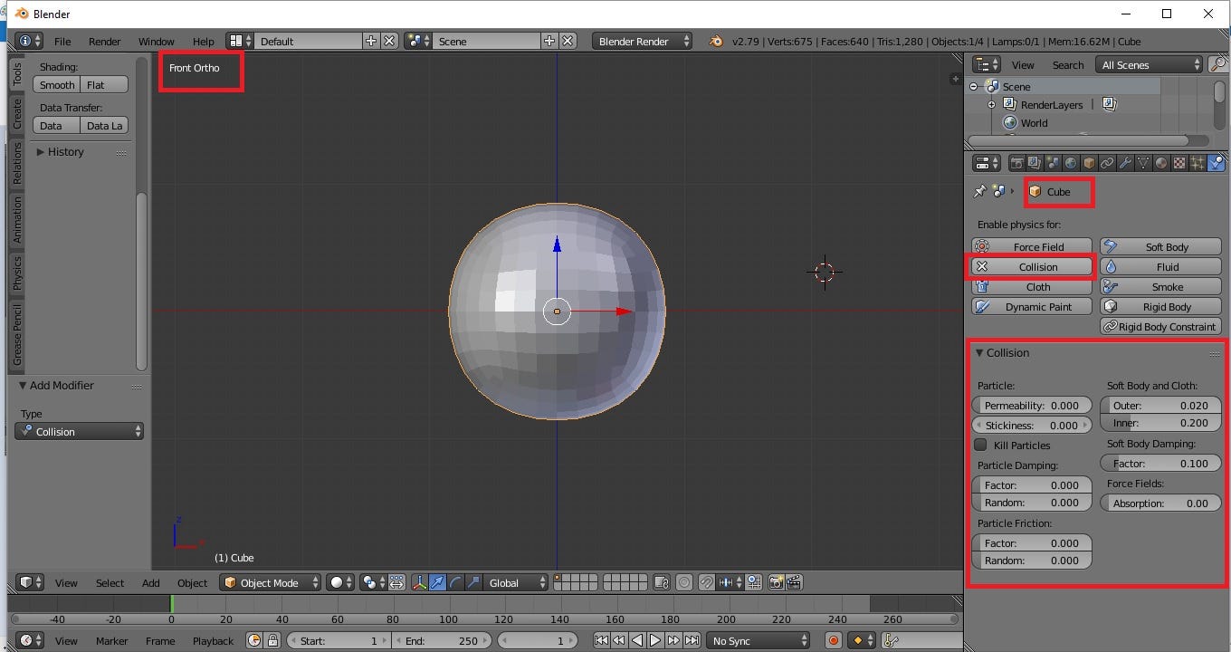The height and width of the screenshot is (652, 1231).
Task: Enable Rigid Body physics
Action: coord(1160,306)
